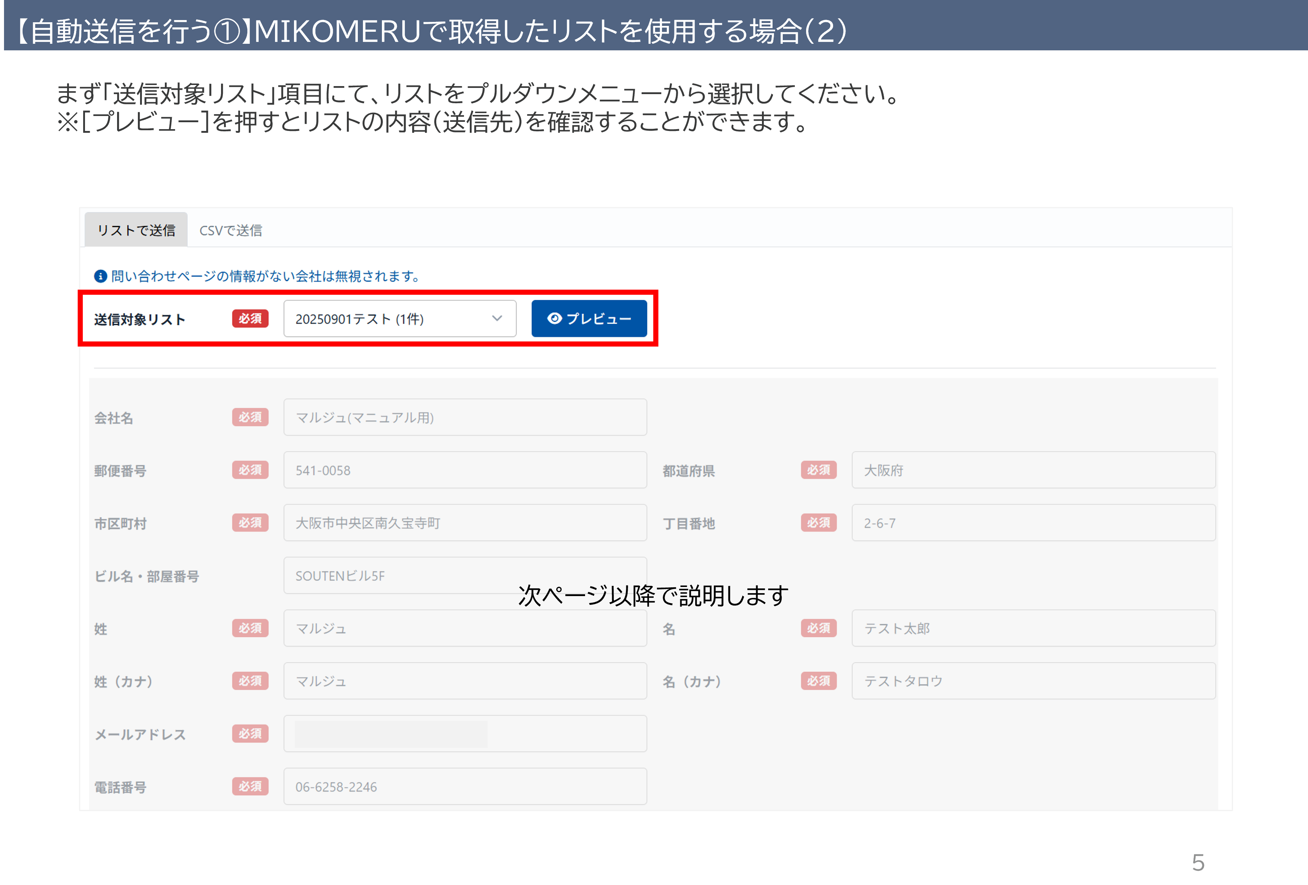Focus the 電話番号 field showing 06-6258-2246
This screenshot has height=885, width=1308.
tap(465, 787)
